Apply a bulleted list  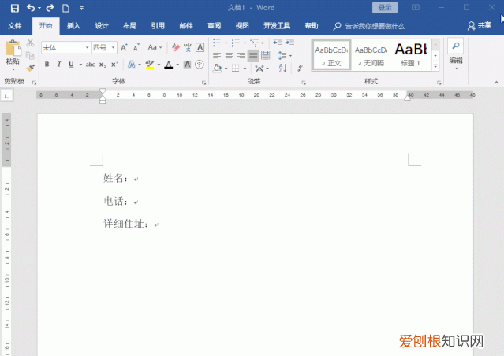click(217, 43)
